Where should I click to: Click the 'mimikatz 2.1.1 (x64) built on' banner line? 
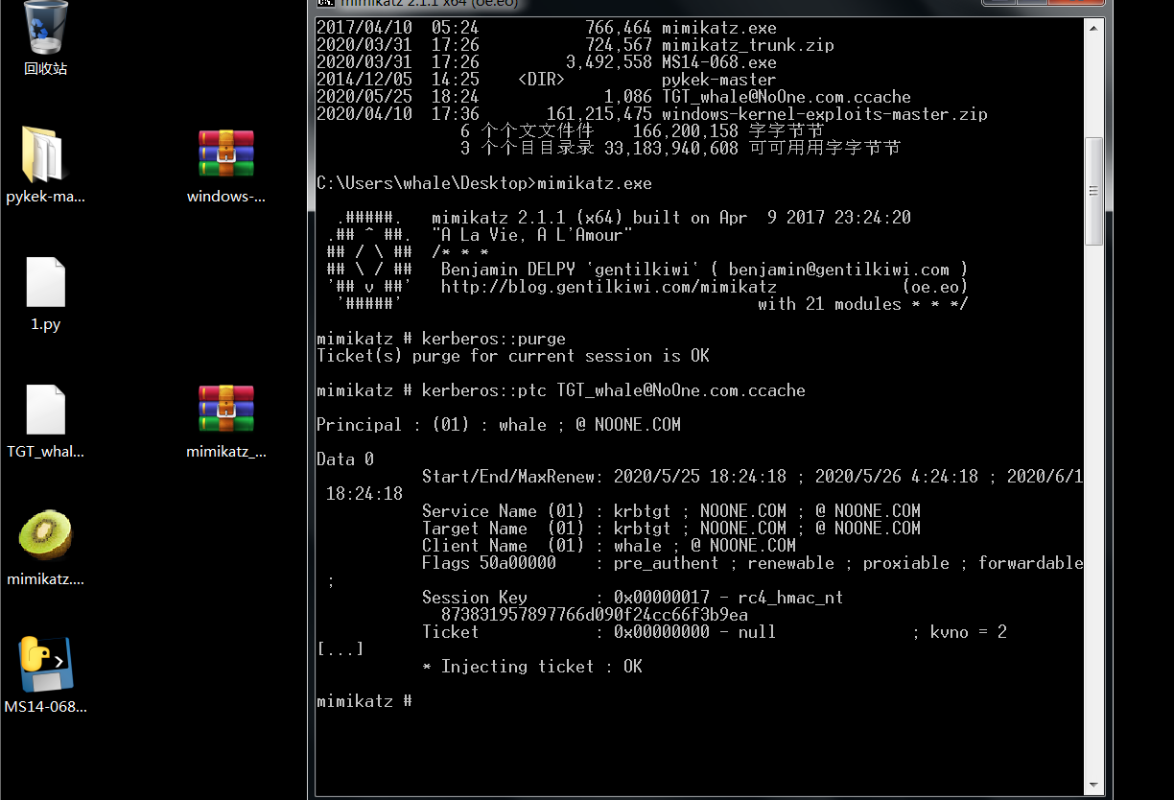click(x=671, y=218)
